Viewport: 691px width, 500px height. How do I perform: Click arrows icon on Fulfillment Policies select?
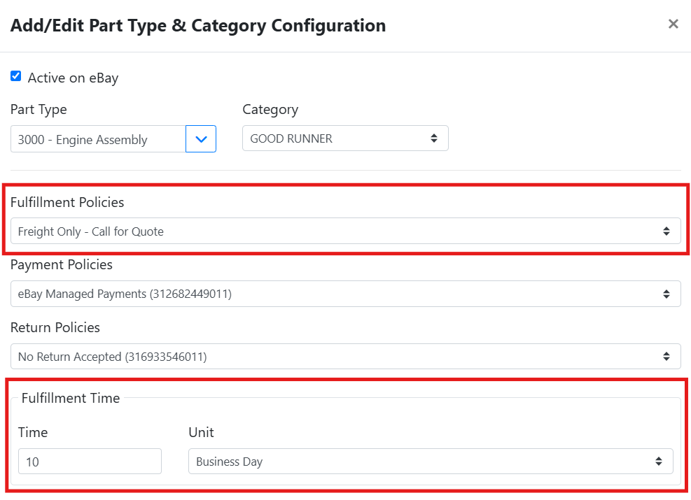666,231
